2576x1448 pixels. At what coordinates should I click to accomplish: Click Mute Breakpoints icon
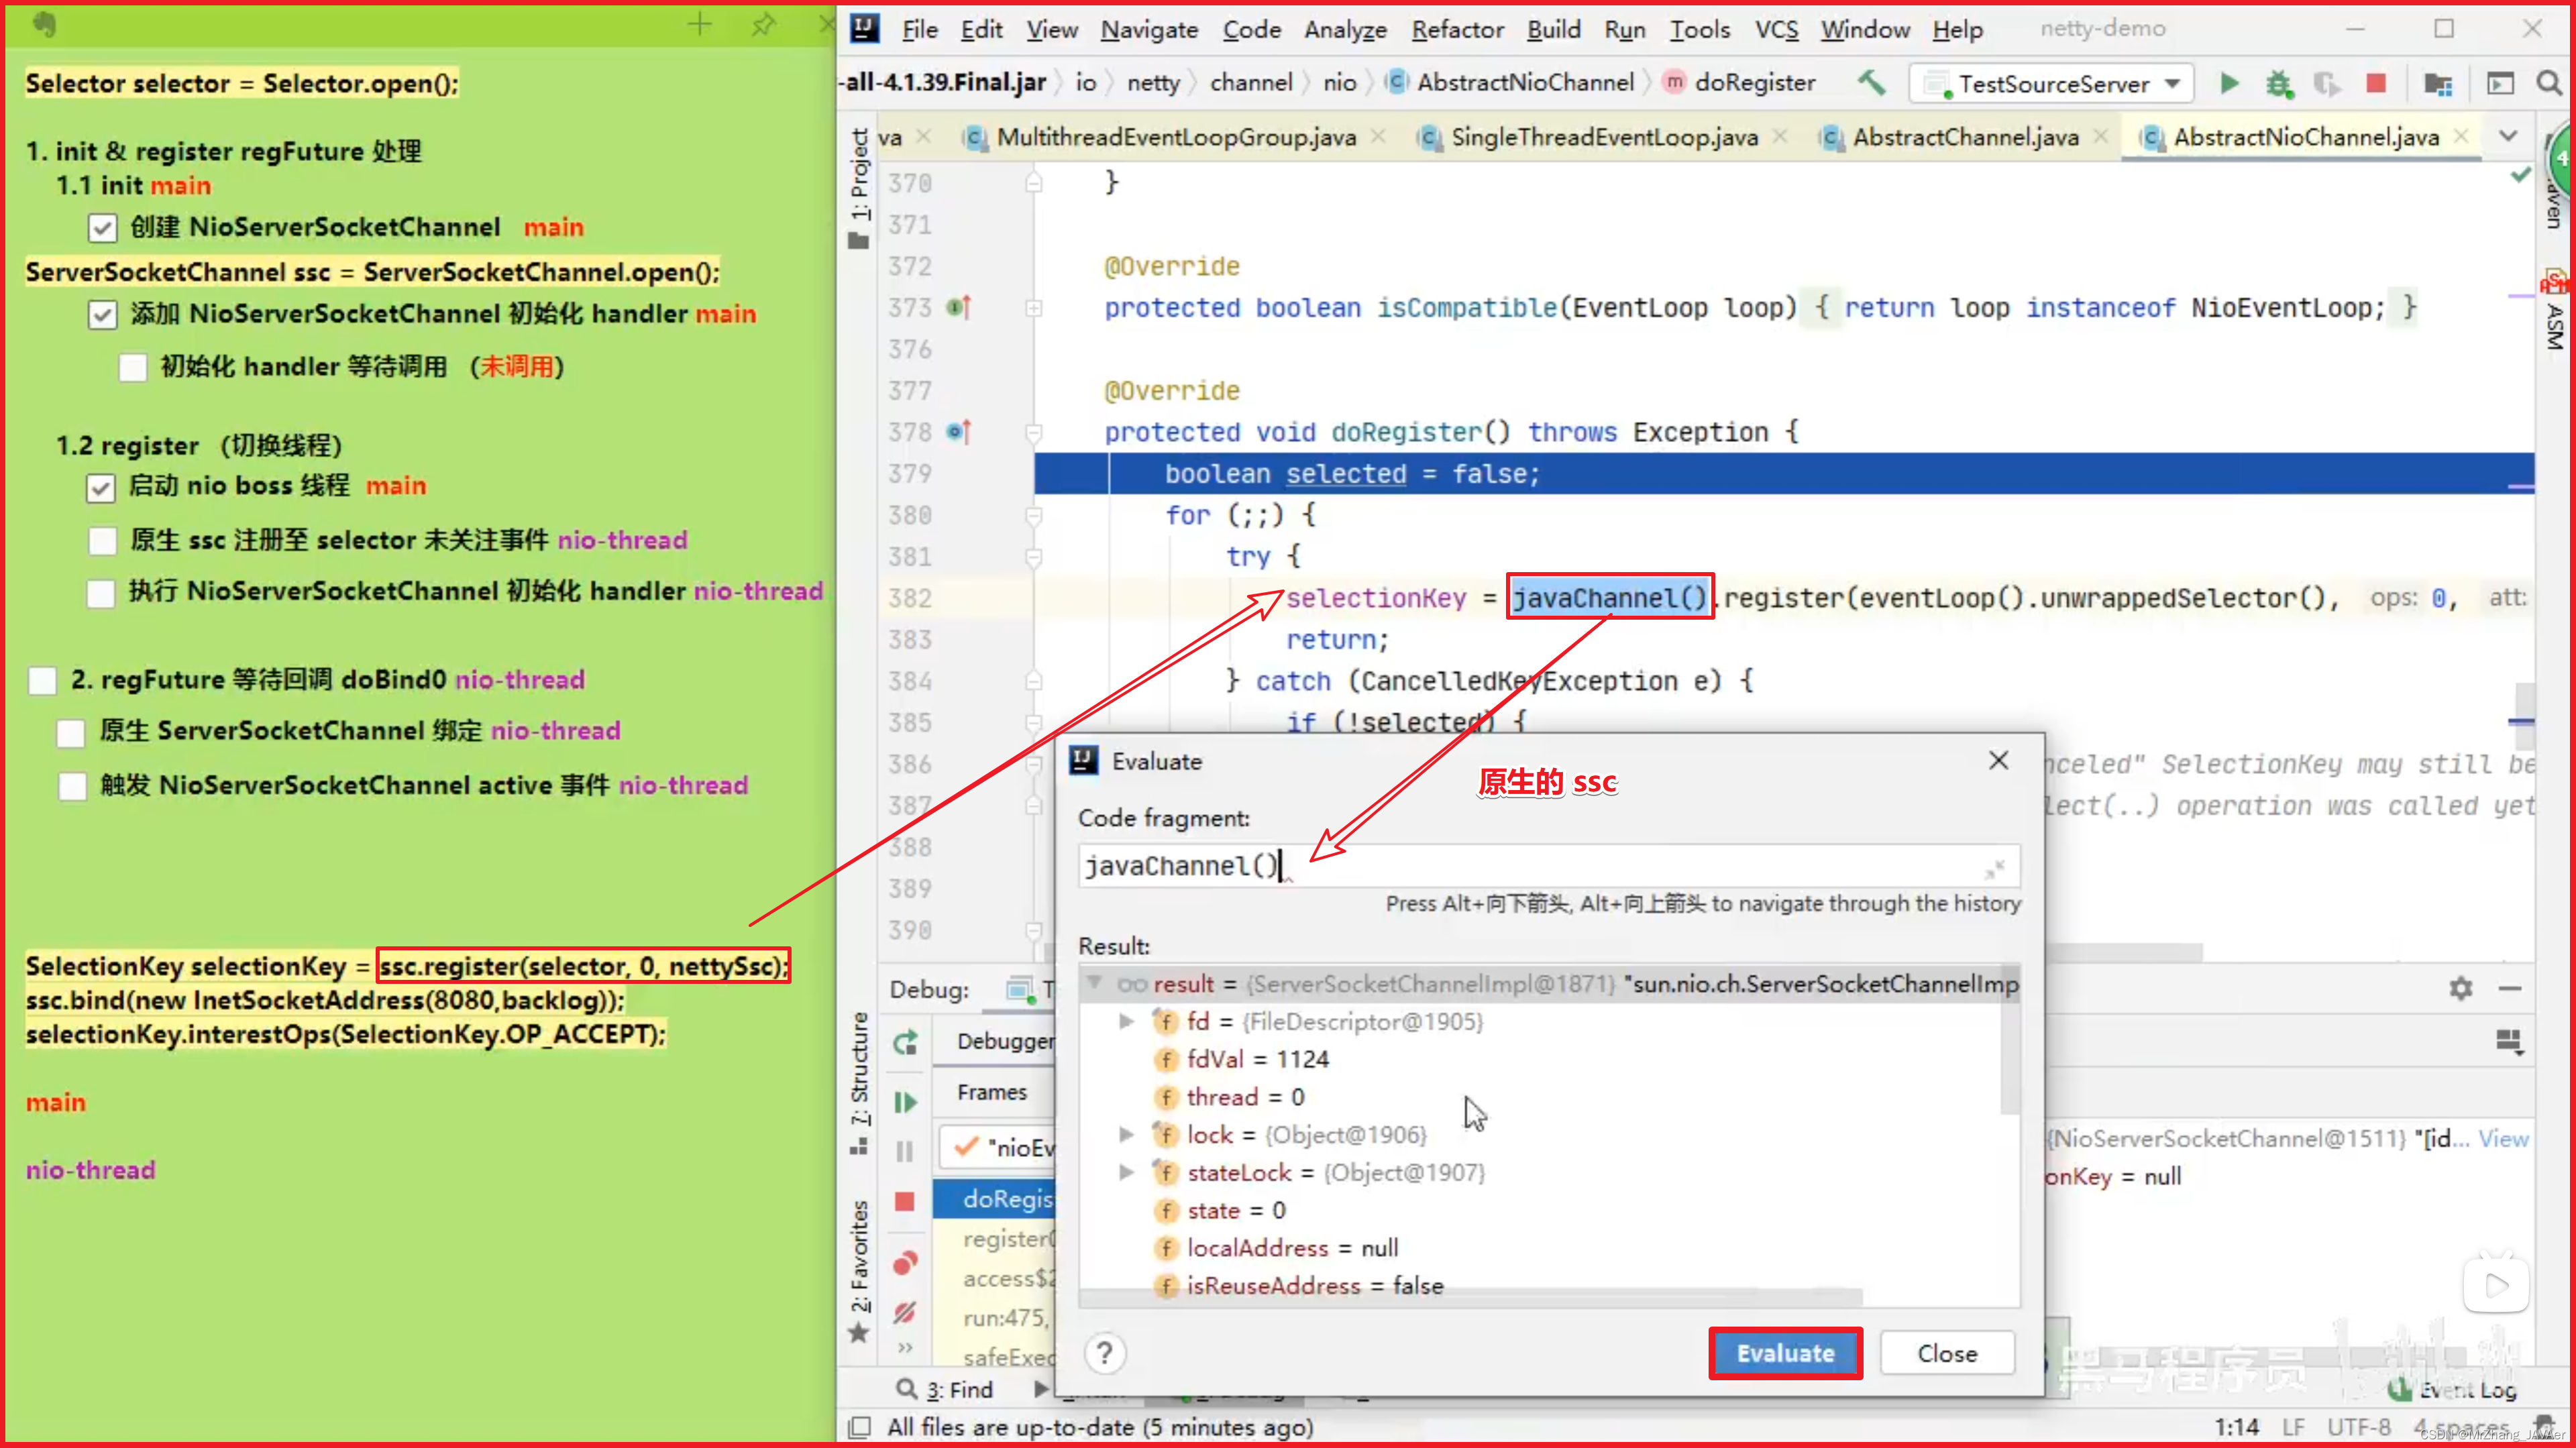(x=905, y=1312)
